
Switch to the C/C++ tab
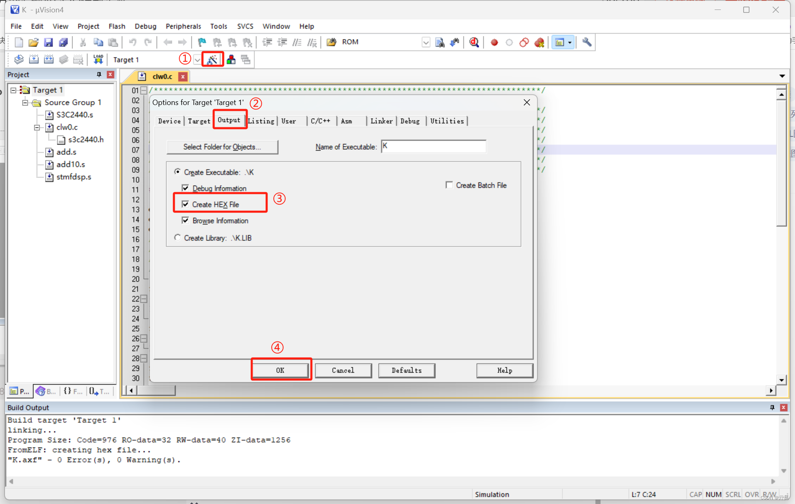pos(320,121)
